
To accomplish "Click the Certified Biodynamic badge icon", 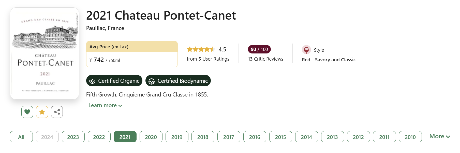I will [x=152, y=81].
